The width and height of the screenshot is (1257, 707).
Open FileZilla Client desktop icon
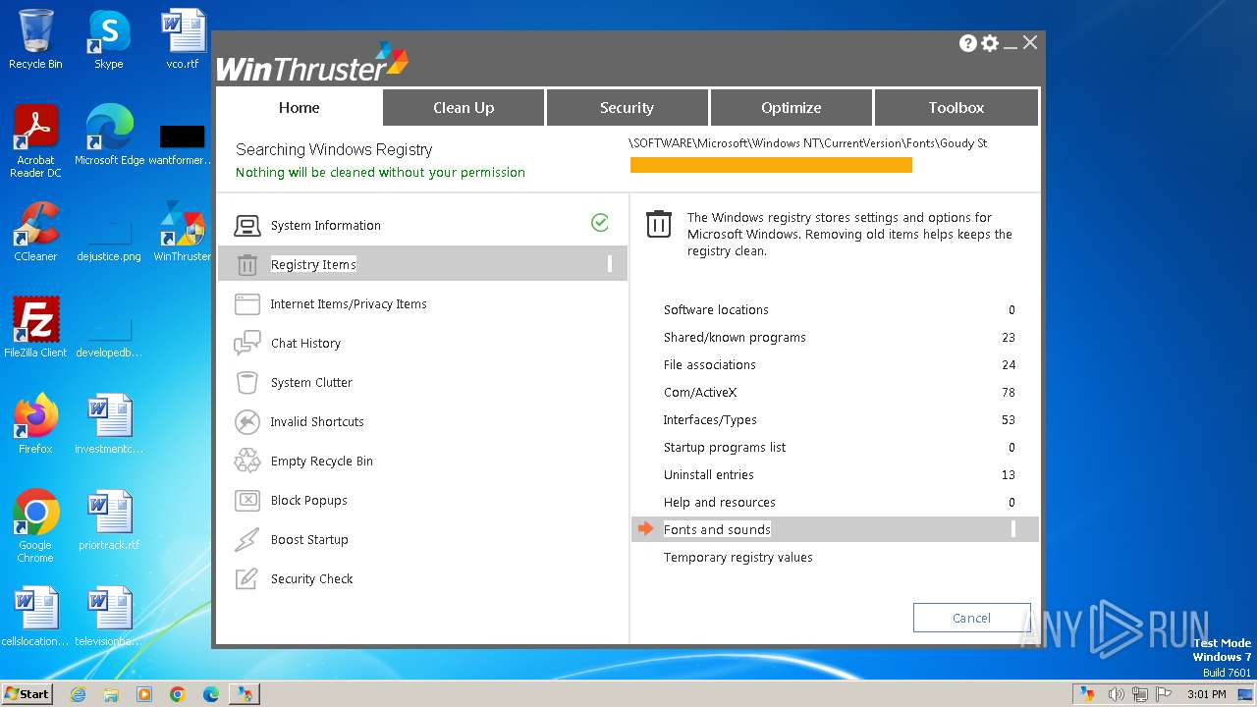coord(35,328)
